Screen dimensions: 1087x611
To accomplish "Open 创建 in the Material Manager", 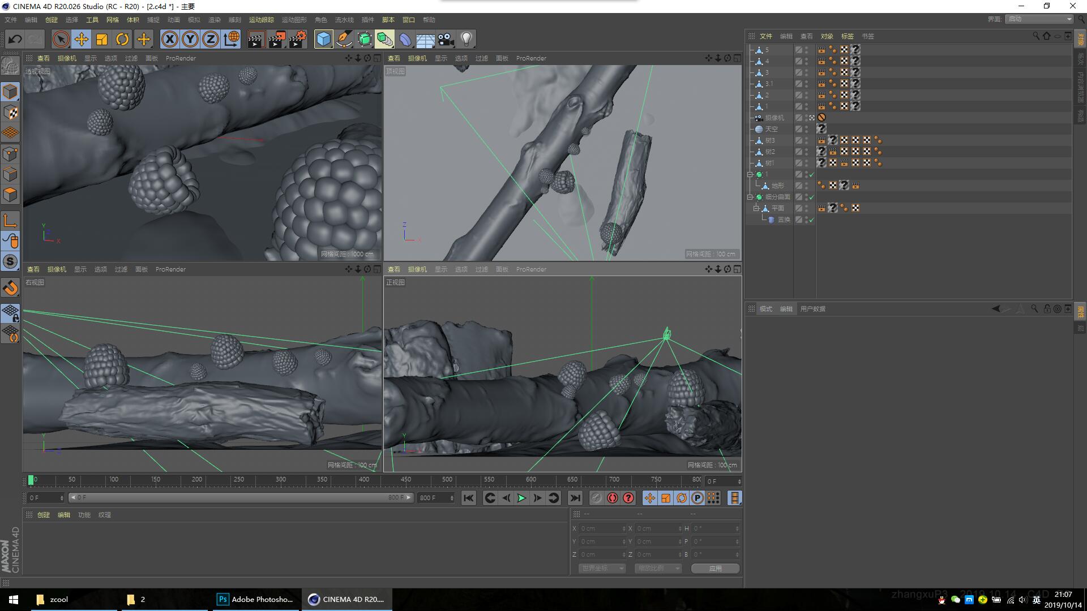I will click(x=44, y=515).
